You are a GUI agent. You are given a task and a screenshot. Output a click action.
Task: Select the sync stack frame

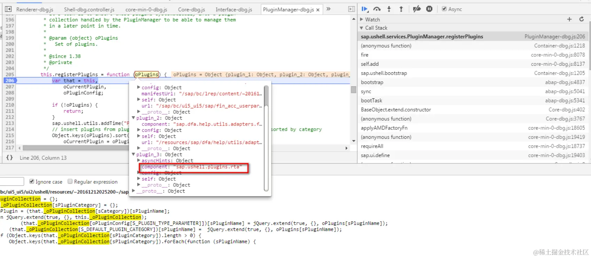pyautogui.click(x=473, y=91)
